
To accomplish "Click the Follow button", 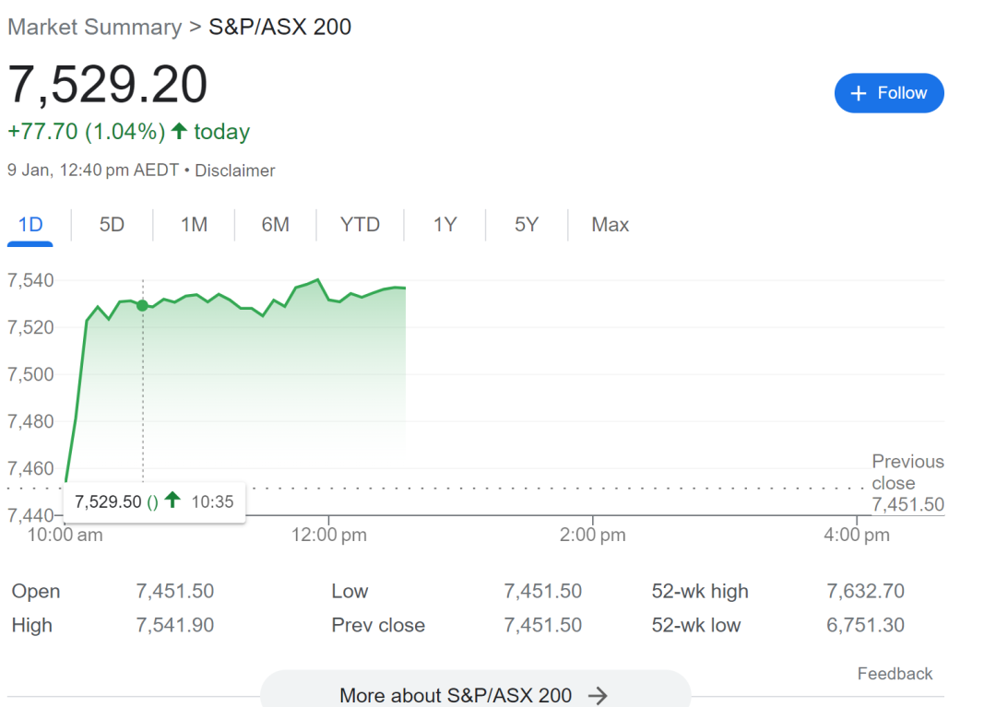I will [x=888, y=93].
